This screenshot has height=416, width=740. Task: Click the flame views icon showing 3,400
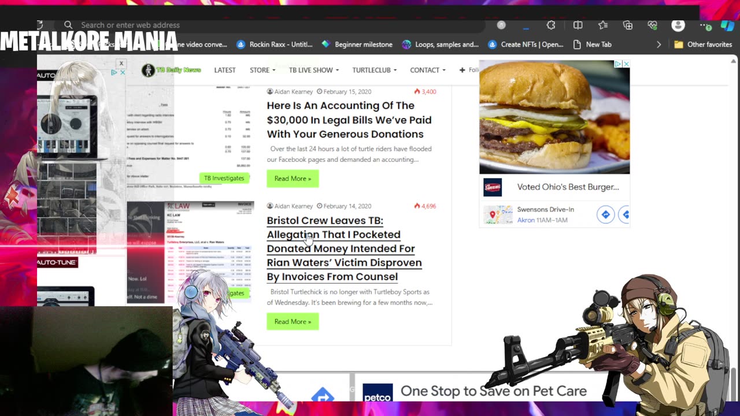click(x=417, y=92)
